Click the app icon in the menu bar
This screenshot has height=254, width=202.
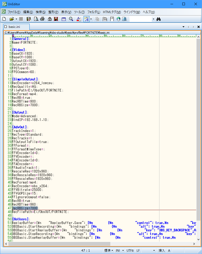click(4, 12)
